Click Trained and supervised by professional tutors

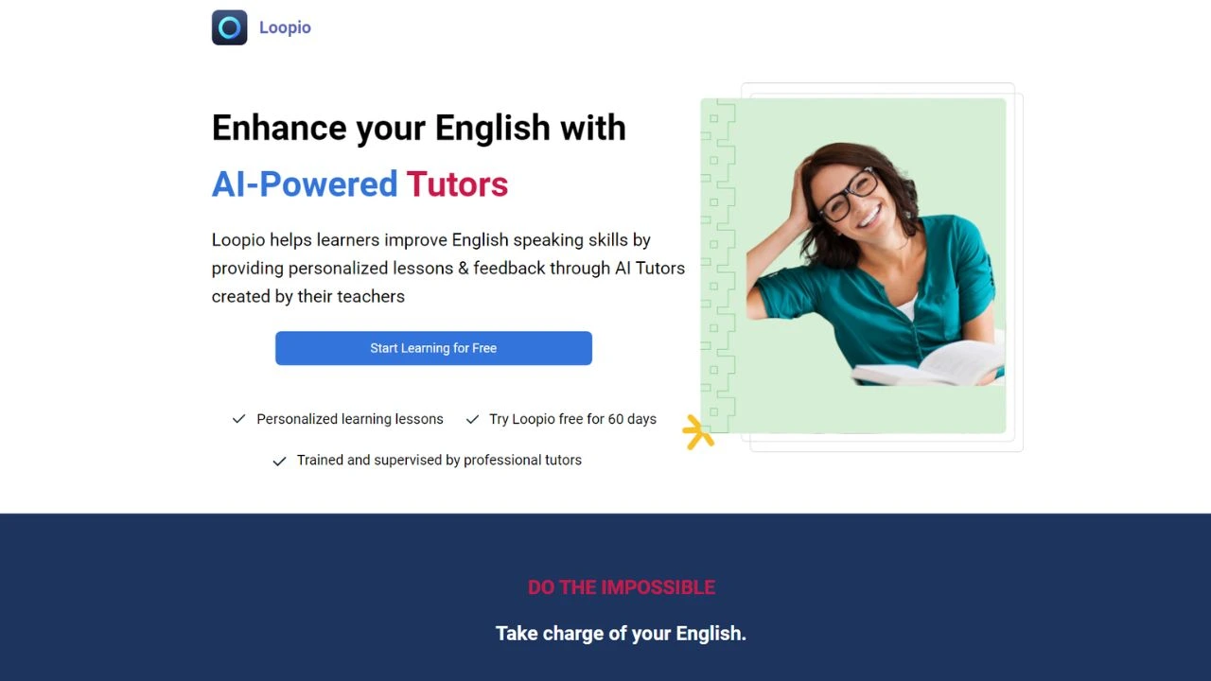(x=439, y=460)
